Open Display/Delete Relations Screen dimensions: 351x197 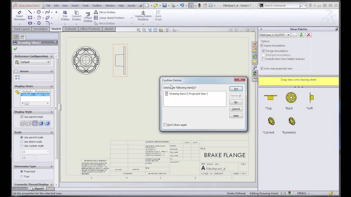pos(143,16)
